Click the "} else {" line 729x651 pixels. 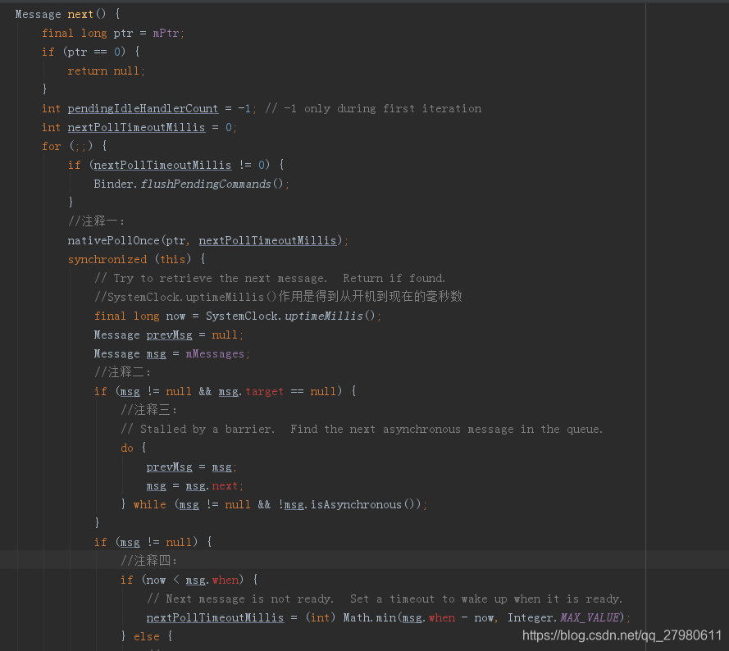coord(147,636)
